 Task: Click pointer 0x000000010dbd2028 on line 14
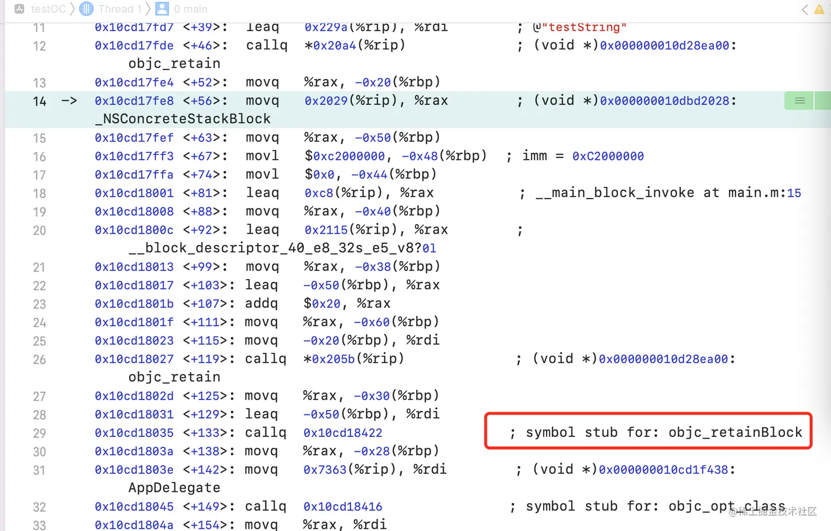(664, 101)
